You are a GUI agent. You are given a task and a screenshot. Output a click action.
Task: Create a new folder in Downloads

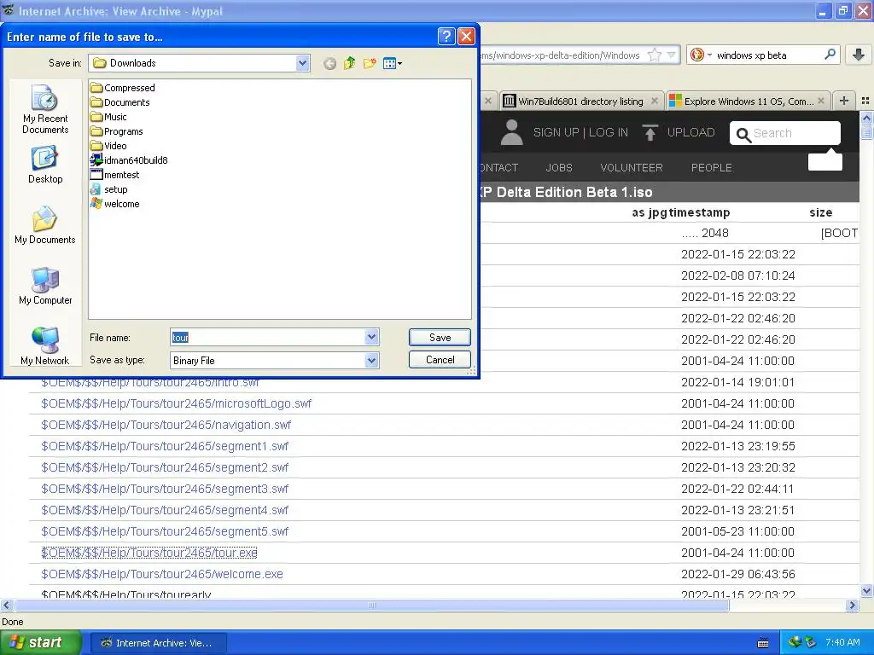click(x=369, y=63)
